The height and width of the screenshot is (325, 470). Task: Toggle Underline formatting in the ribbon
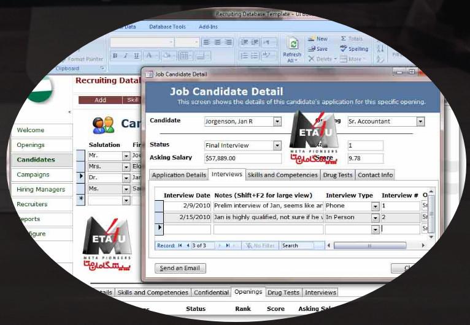click(136, 56)
